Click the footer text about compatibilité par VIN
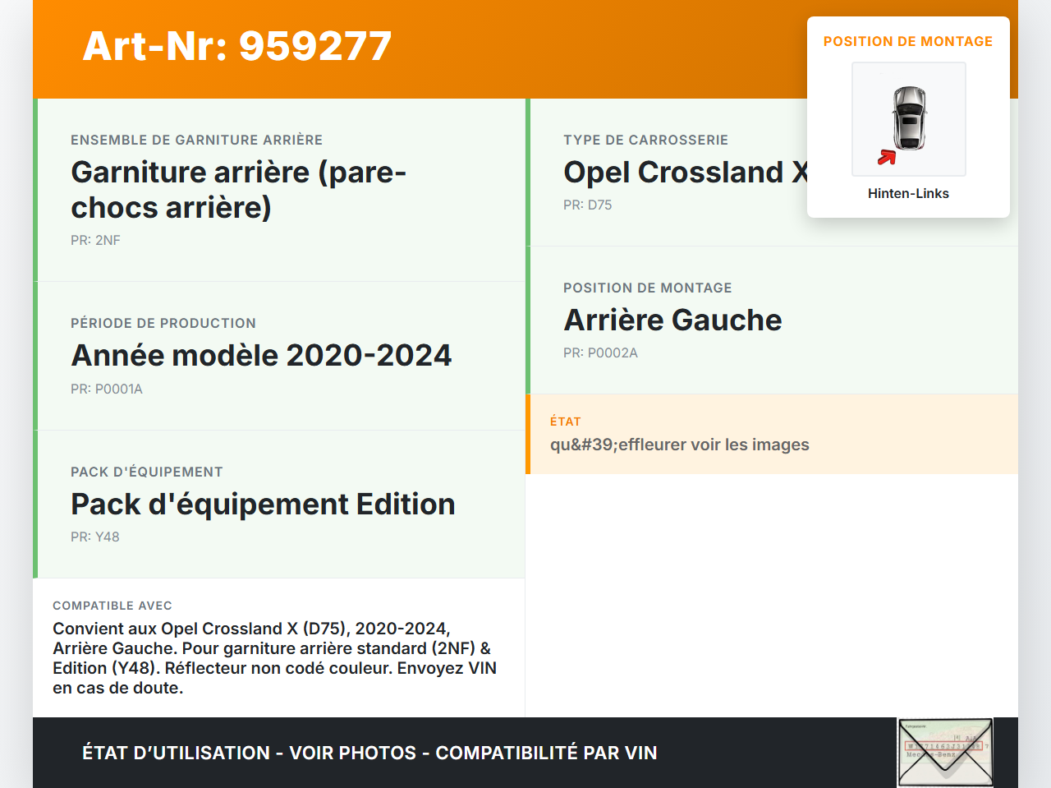The height and width of the screenshot is (788, 1051). 369,753
